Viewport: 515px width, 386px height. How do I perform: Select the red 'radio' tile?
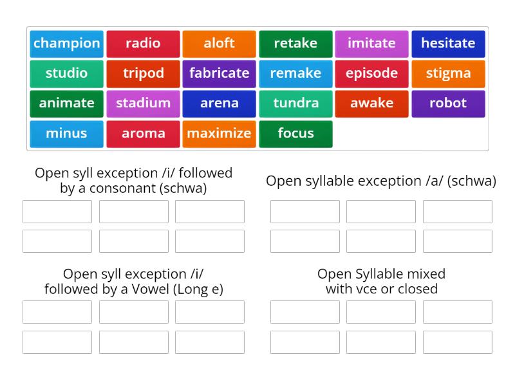(143, 44)
